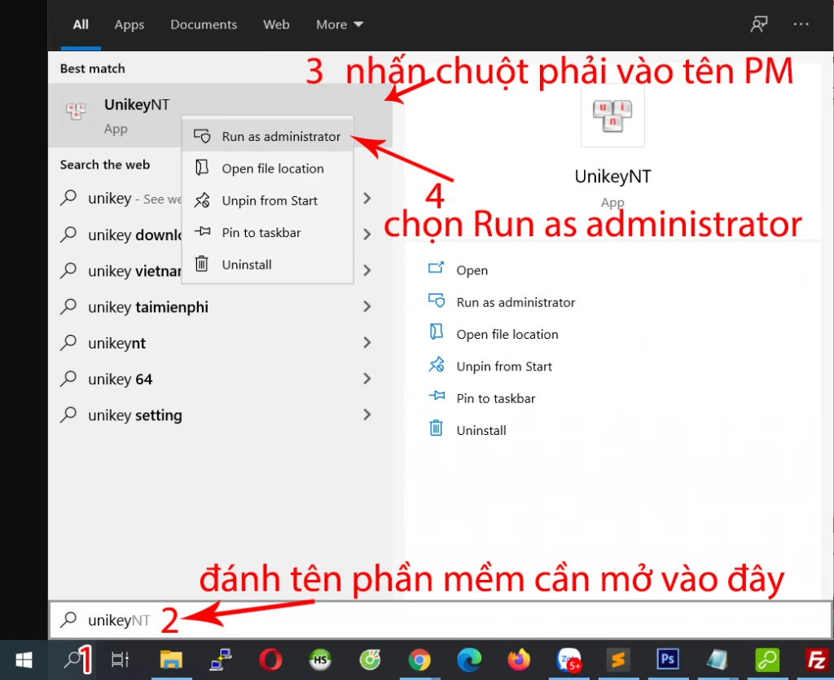The image size is (834, 680).
Task: Choose Uninstall in context menu
Action: [267, 264]
